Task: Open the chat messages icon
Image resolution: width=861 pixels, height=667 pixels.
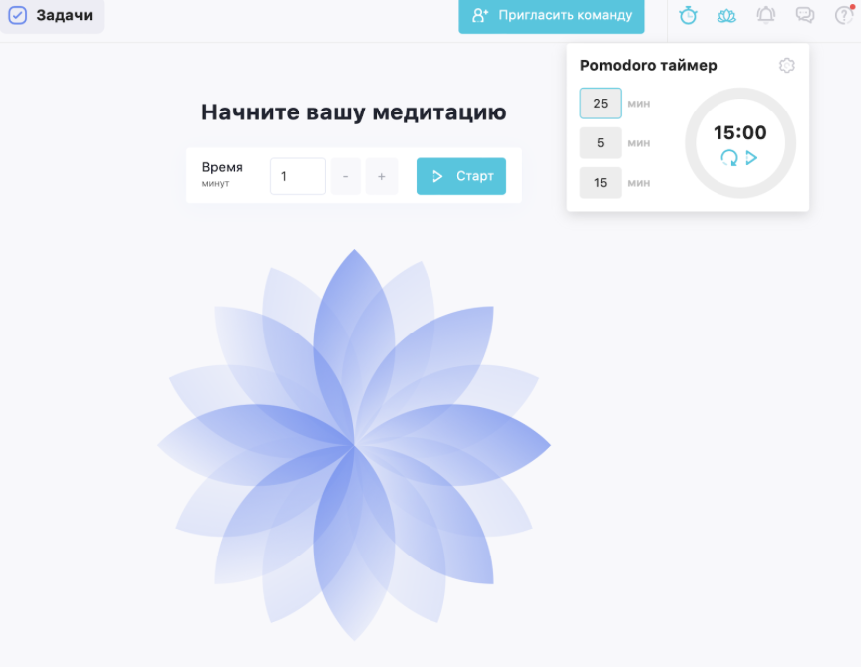Action: (x=805, y=15)
